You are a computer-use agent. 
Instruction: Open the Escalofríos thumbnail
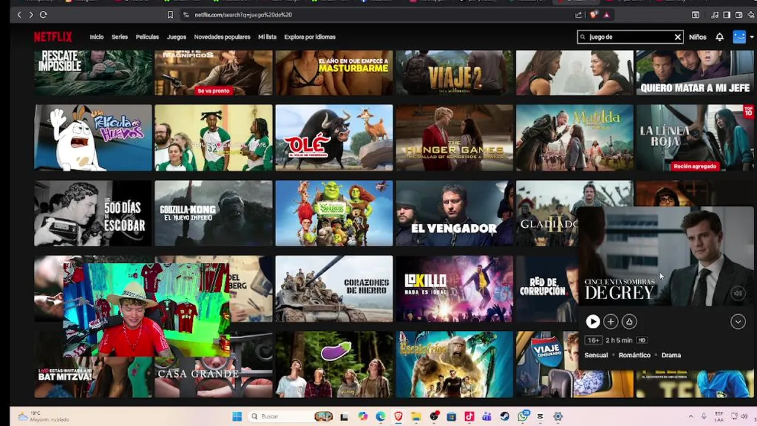[454, 364]
